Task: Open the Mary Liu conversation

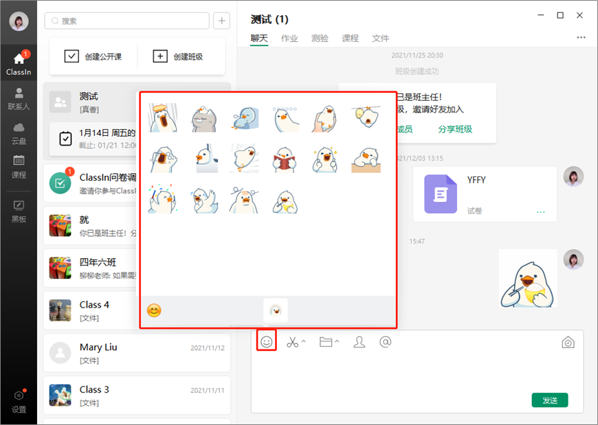Action: tap(137, 353)
